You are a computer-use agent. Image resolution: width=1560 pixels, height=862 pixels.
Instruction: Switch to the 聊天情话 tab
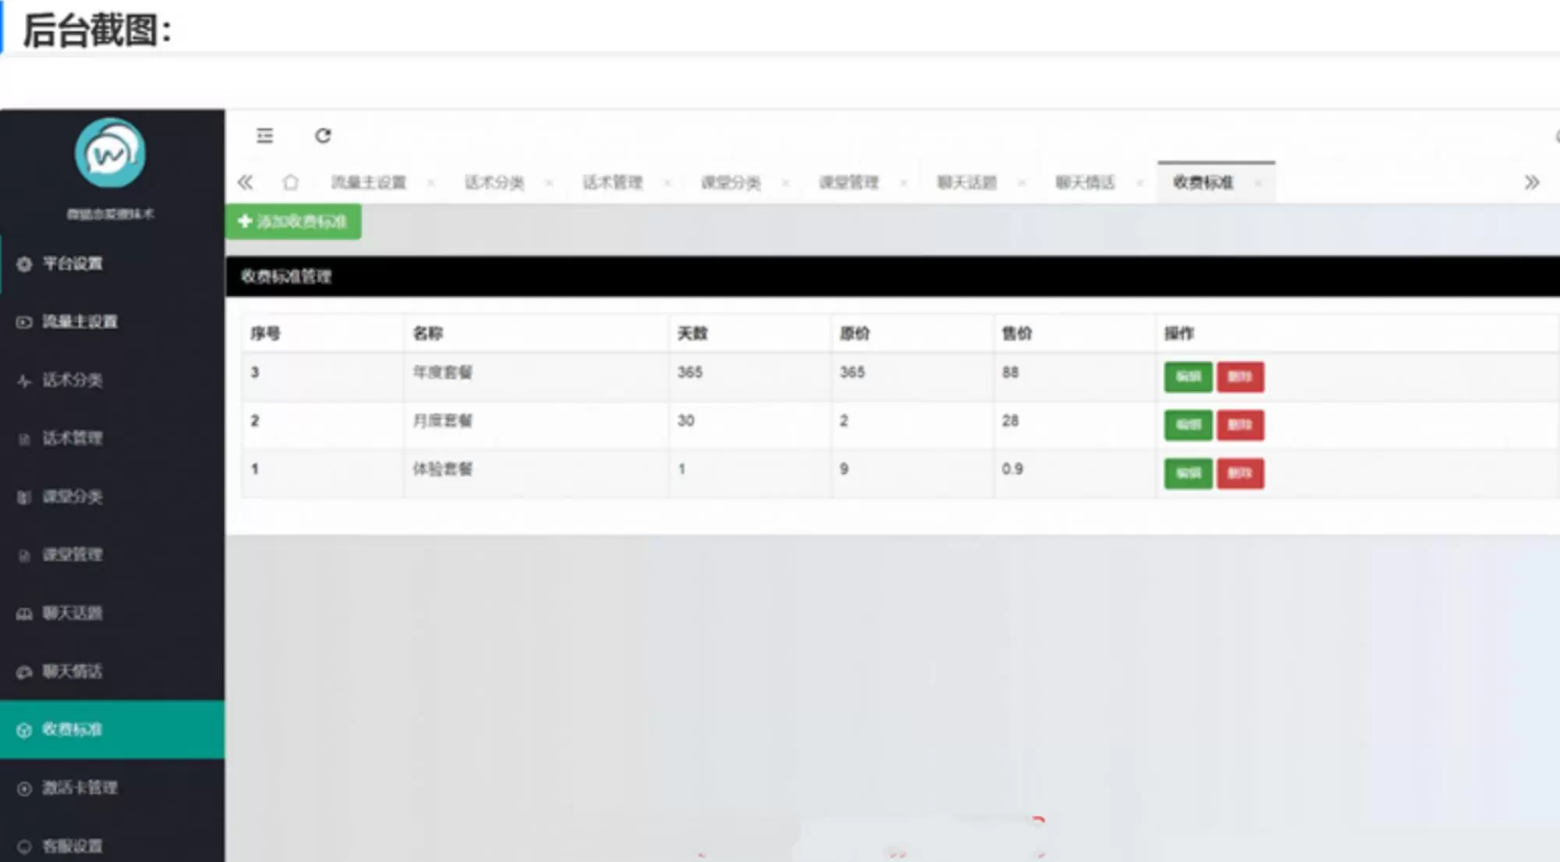(1084, 182)
